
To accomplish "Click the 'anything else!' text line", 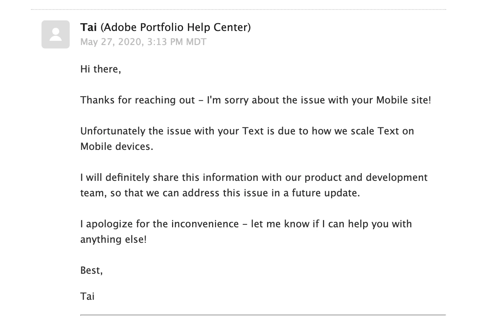I will pos(113,240).
